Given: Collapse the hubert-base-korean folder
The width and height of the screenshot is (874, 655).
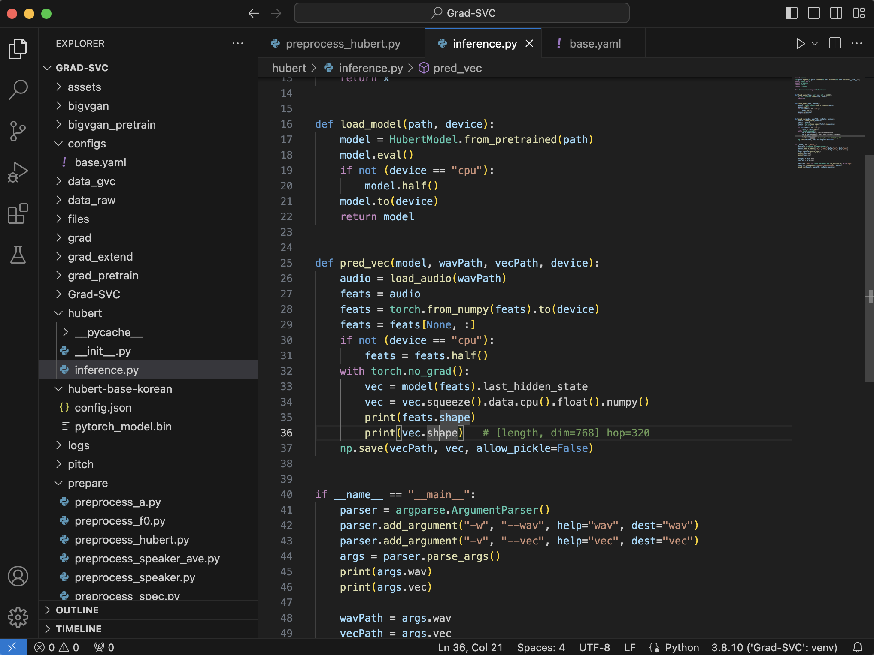Looking at the screenshot, I should click(x=148, y=388).
